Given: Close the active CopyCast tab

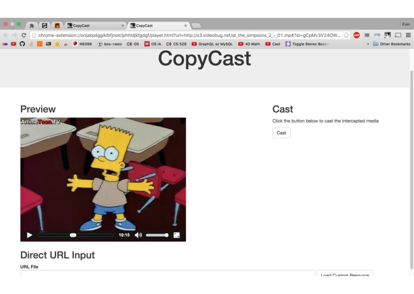Looking at the screenshot, I should coord(186,26).
